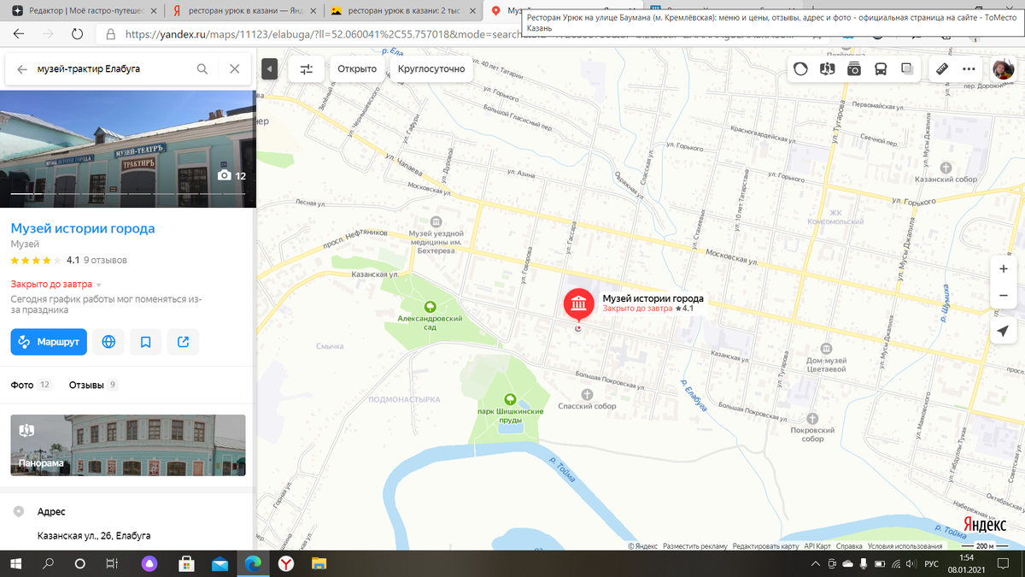
Task: Switch to the Фото tab
Action: point(31,386)
